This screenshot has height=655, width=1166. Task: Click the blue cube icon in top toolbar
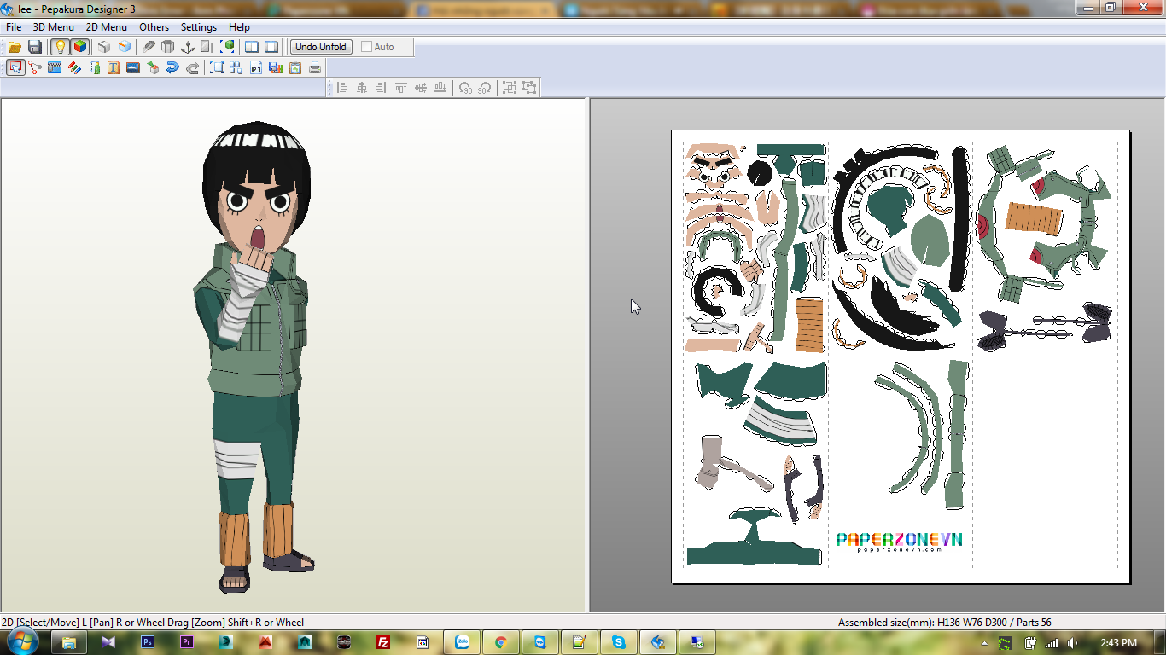click(x=125, y=47)
